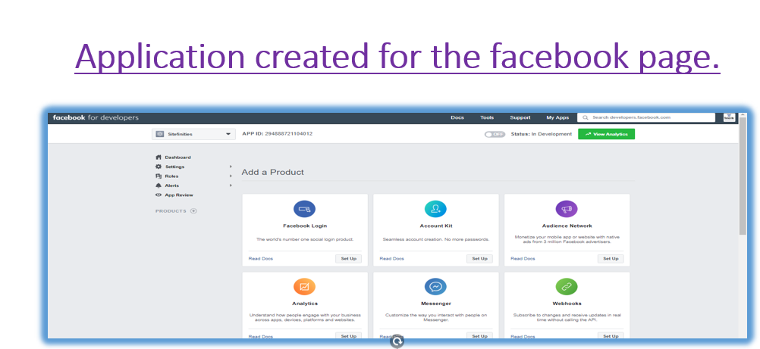
Task: Open the Tools menu
Action: coord(487,117)
